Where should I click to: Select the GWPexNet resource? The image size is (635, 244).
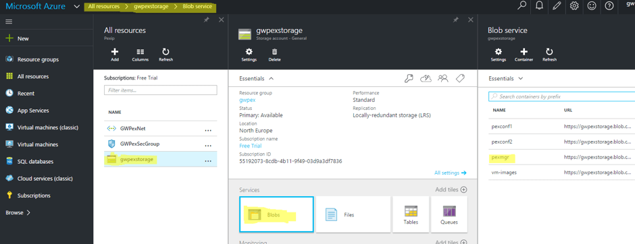tap(160, 129)
